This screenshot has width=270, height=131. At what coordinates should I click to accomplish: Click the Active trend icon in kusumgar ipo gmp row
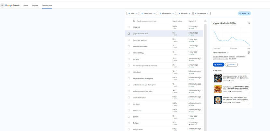tap(189, 41)
